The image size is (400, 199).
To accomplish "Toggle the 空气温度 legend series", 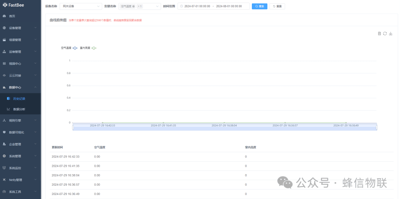I will (x=69, y=48).
